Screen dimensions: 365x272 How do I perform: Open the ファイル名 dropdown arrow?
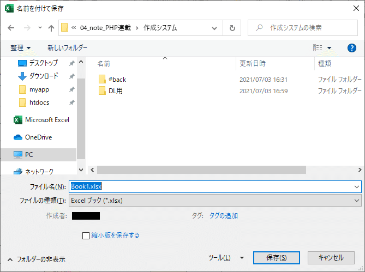tap(357, 186)
